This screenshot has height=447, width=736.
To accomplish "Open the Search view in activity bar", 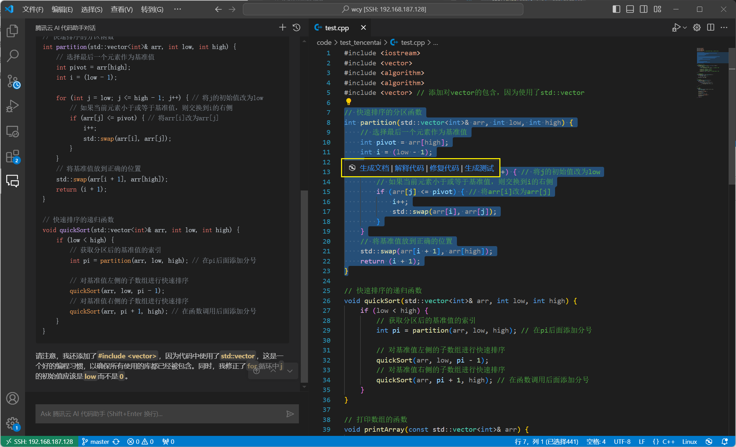I will (13, 56).
